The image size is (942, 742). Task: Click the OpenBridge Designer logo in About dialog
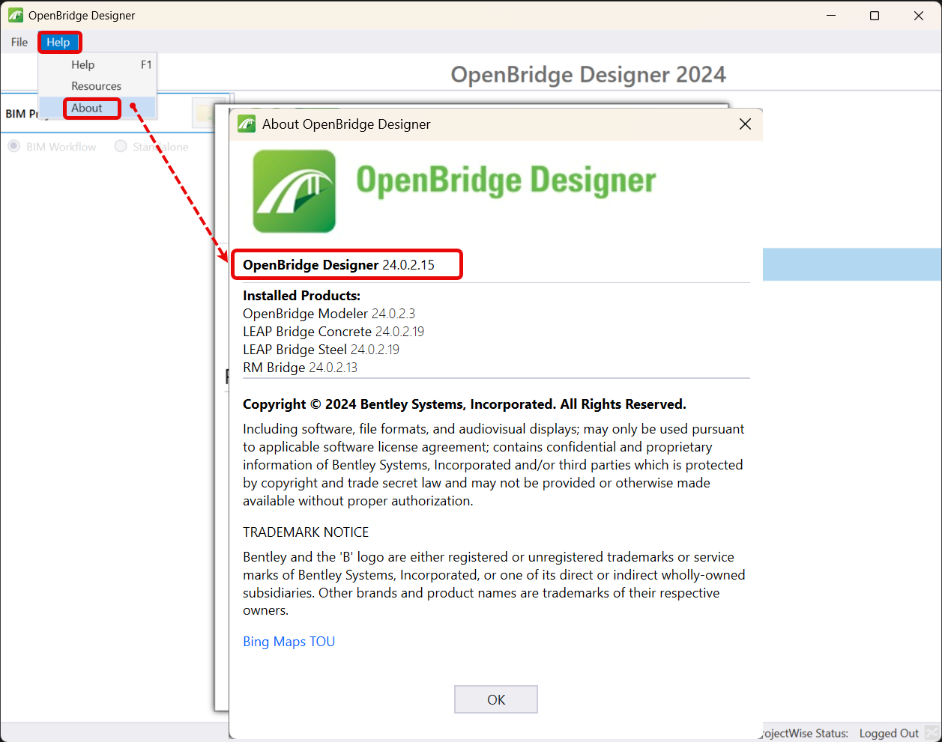(295, 191)
